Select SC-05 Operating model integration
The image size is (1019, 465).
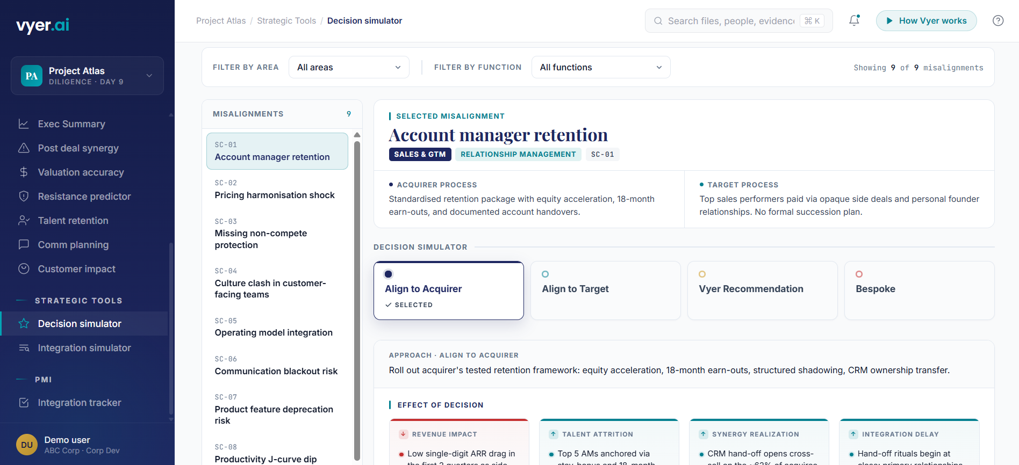click(277, 327)
